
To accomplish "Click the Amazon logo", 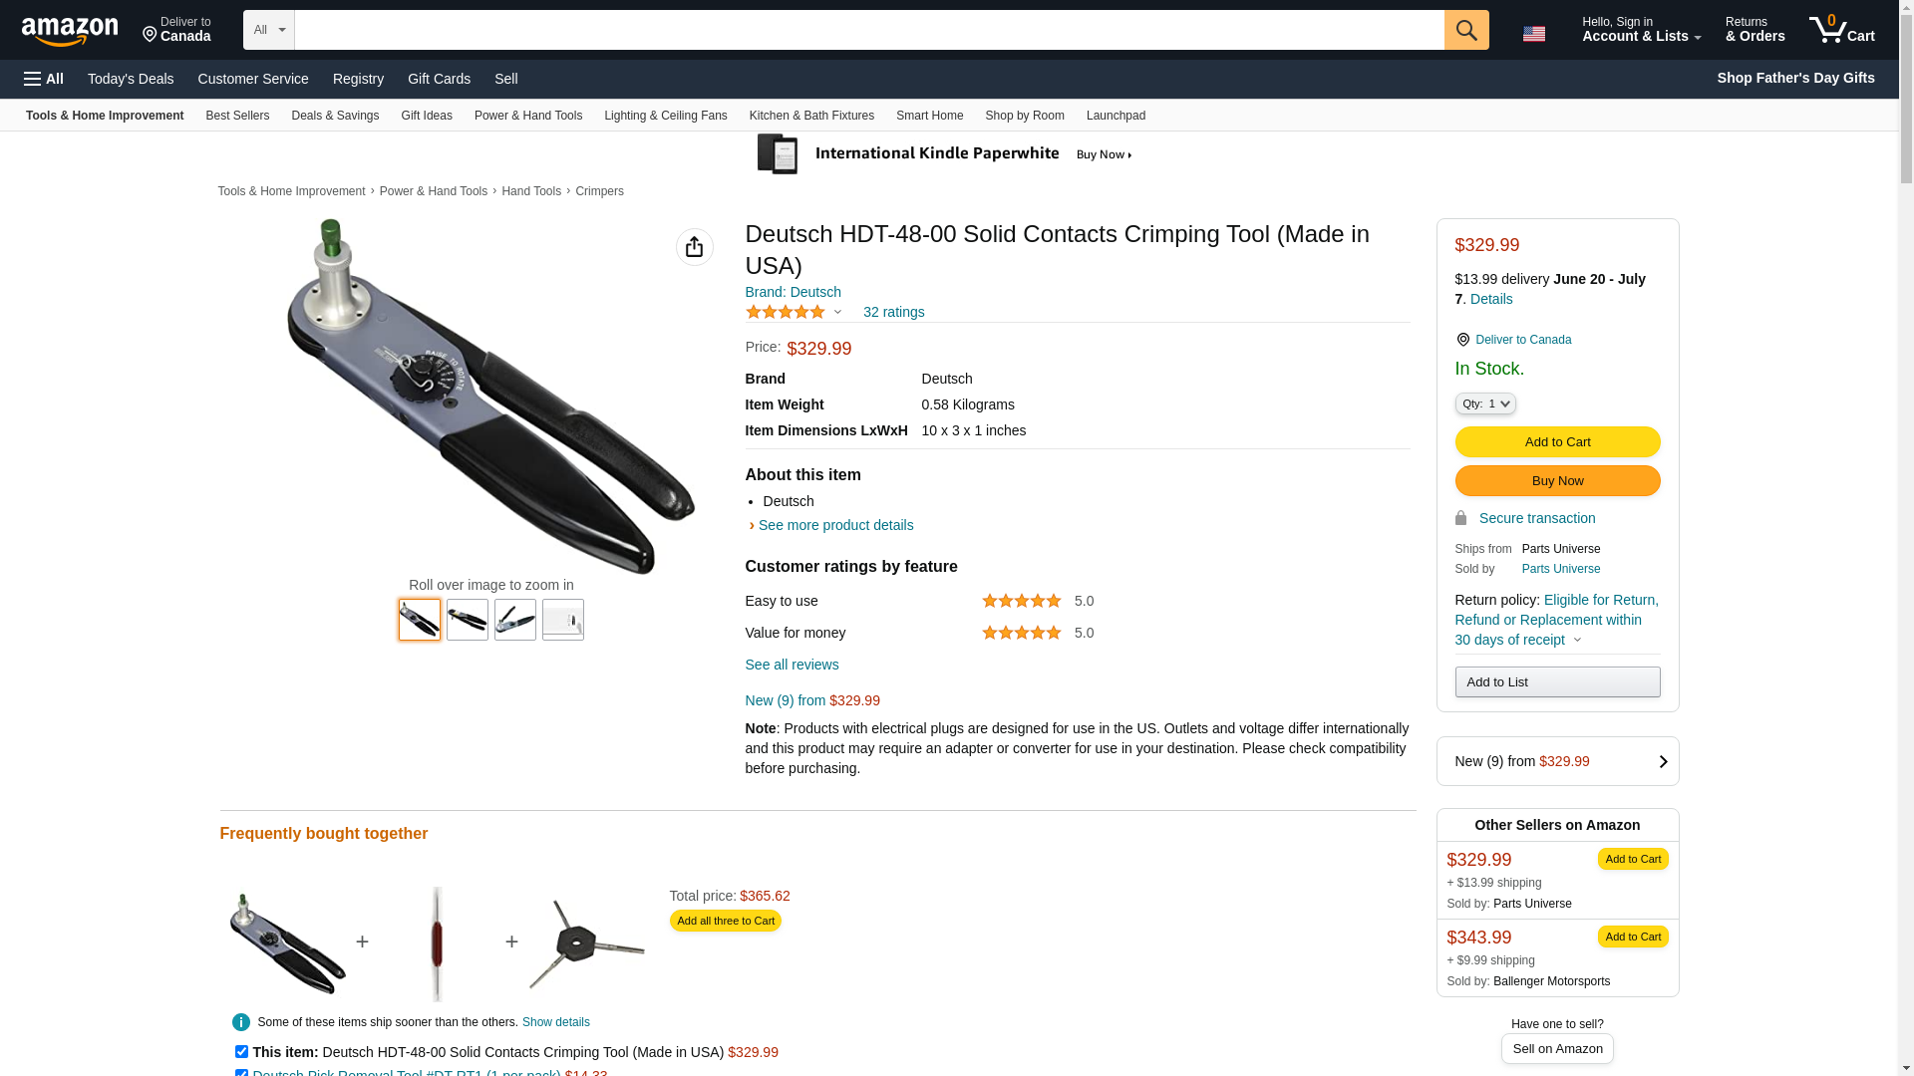I will click(x=70, y=31).
